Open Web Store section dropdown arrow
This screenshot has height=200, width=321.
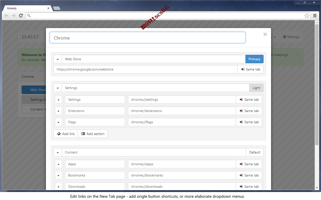tap(58, 59)
